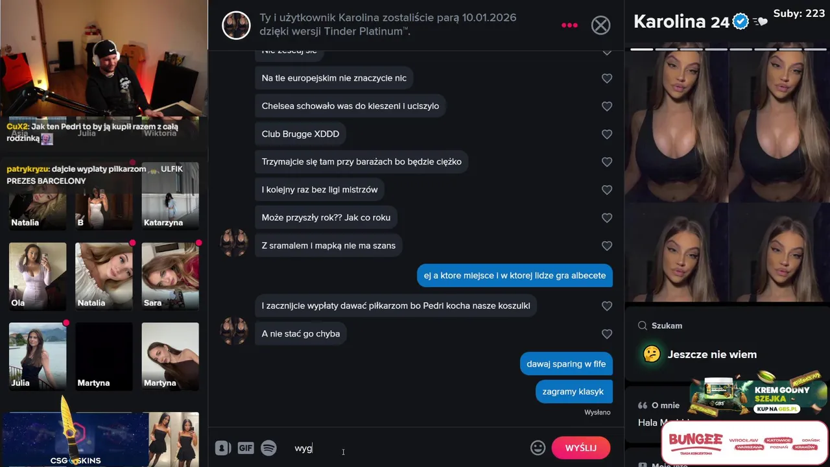Open the three-dot options menu in chat header
This screenshot has width=830, height=467.
(x=569, y=25)
